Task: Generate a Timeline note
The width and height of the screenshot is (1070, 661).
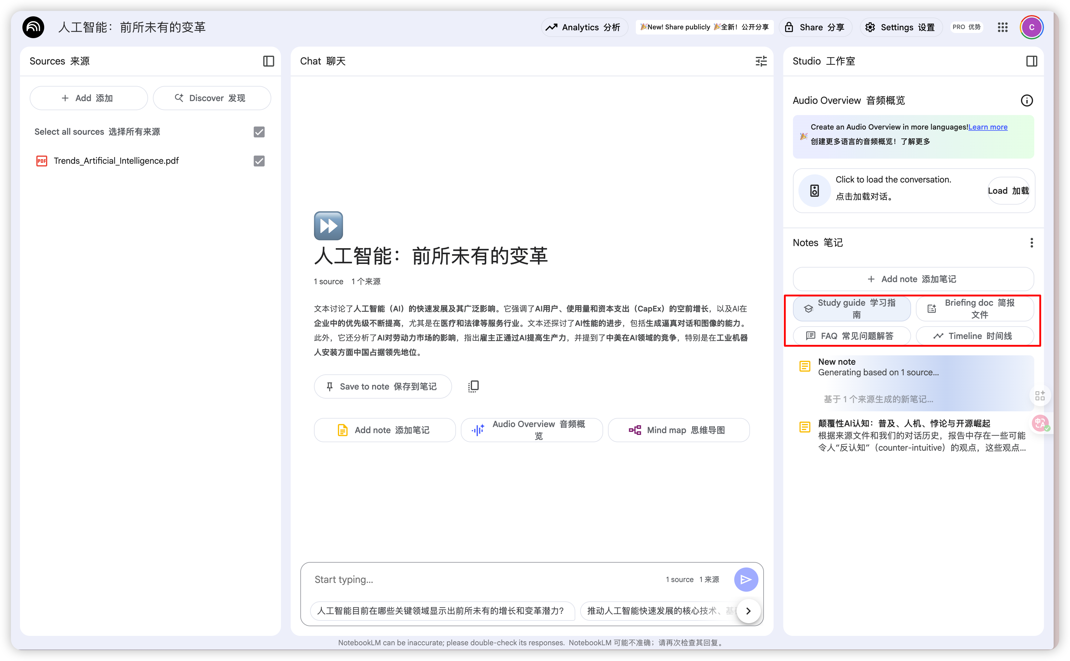Action: pos(975,336)
